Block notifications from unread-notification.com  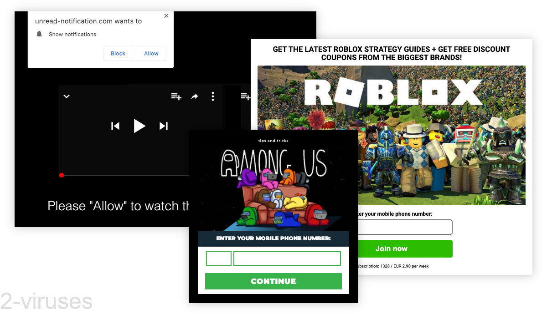[x=118, y=53]
